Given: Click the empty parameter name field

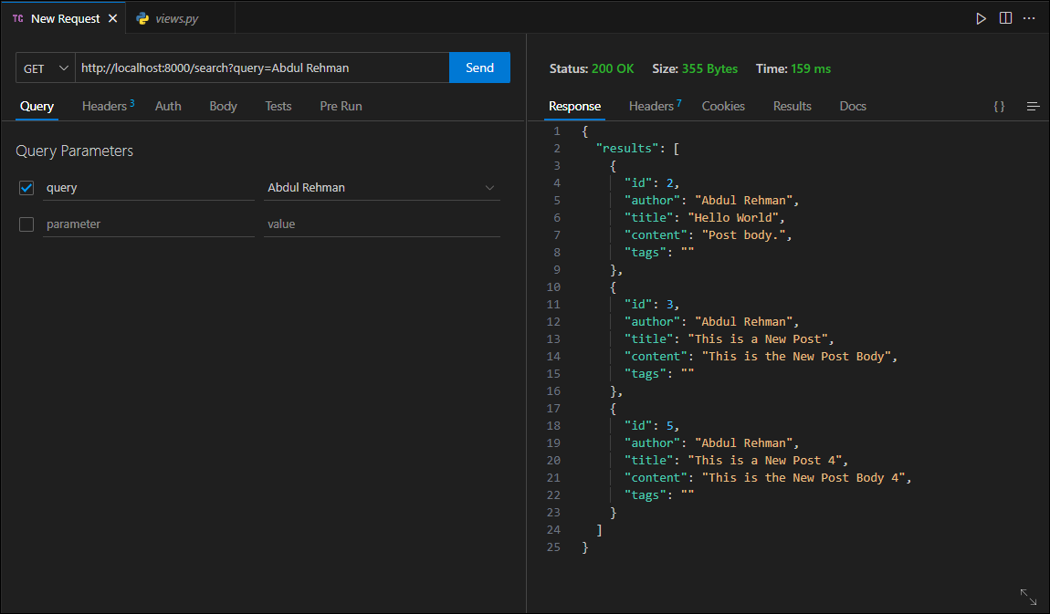Looking at the screenshot, I should click(149, 224).
